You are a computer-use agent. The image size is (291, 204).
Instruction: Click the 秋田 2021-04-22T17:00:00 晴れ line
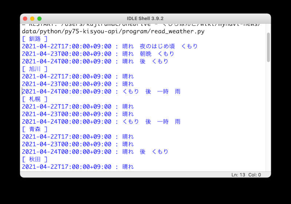coord(78,167)
